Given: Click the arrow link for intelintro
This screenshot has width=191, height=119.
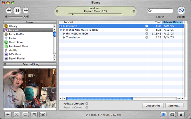Looking at the screenshot, I should coord(147,26).
